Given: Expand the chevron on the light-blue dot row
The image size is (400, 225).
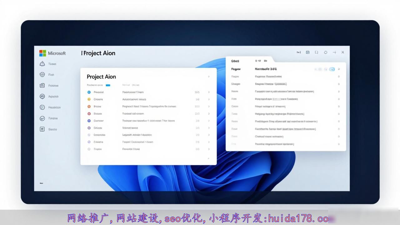Looking at the screenshot, I should [x=209, y=92].
